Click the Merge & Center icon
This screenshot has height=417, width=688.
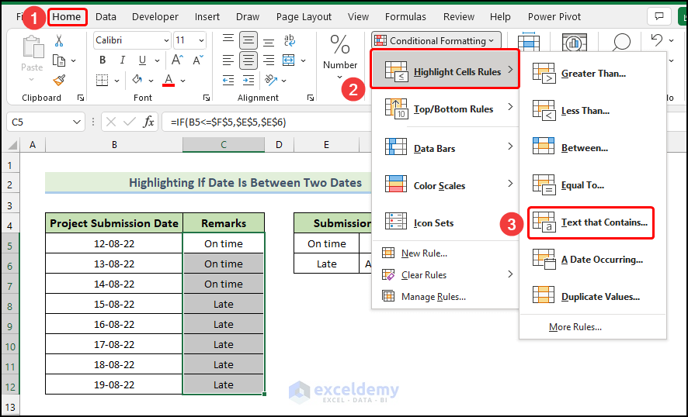[x=289, y=60]
